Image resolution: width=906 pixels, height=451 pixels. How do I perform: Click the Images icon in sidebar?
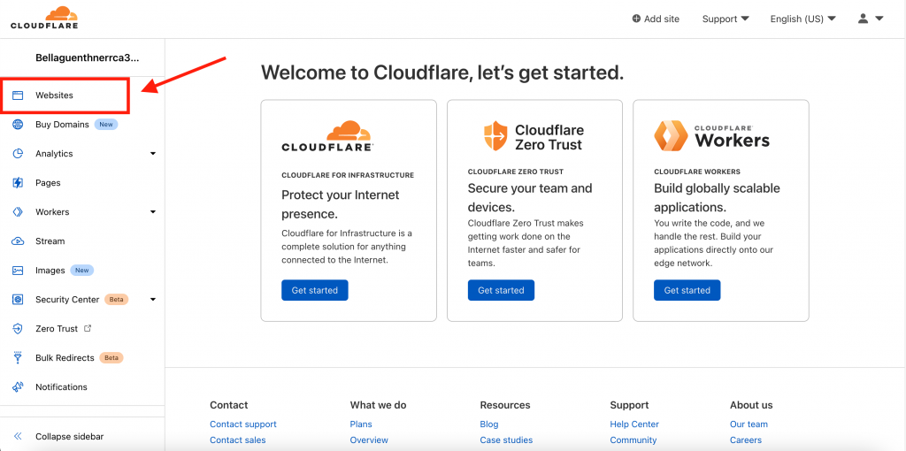pyautogui.click(x=18, y=271)
